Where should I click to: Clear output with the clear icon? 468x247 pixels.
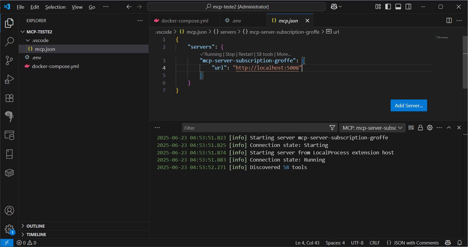pos(411,128)
